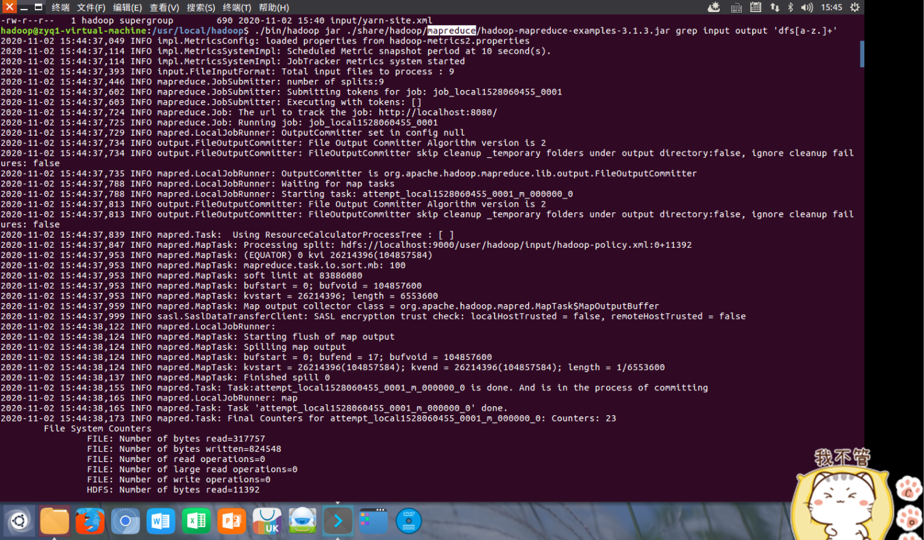Click the 'File System Counters' line
This screenshot has height=540, width=924.
coord(98,428)
